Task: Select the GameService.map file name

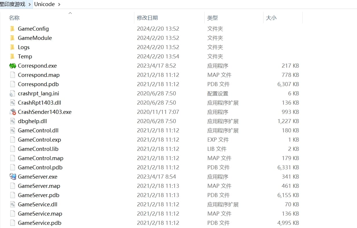Action: click(x=40, y=214)
